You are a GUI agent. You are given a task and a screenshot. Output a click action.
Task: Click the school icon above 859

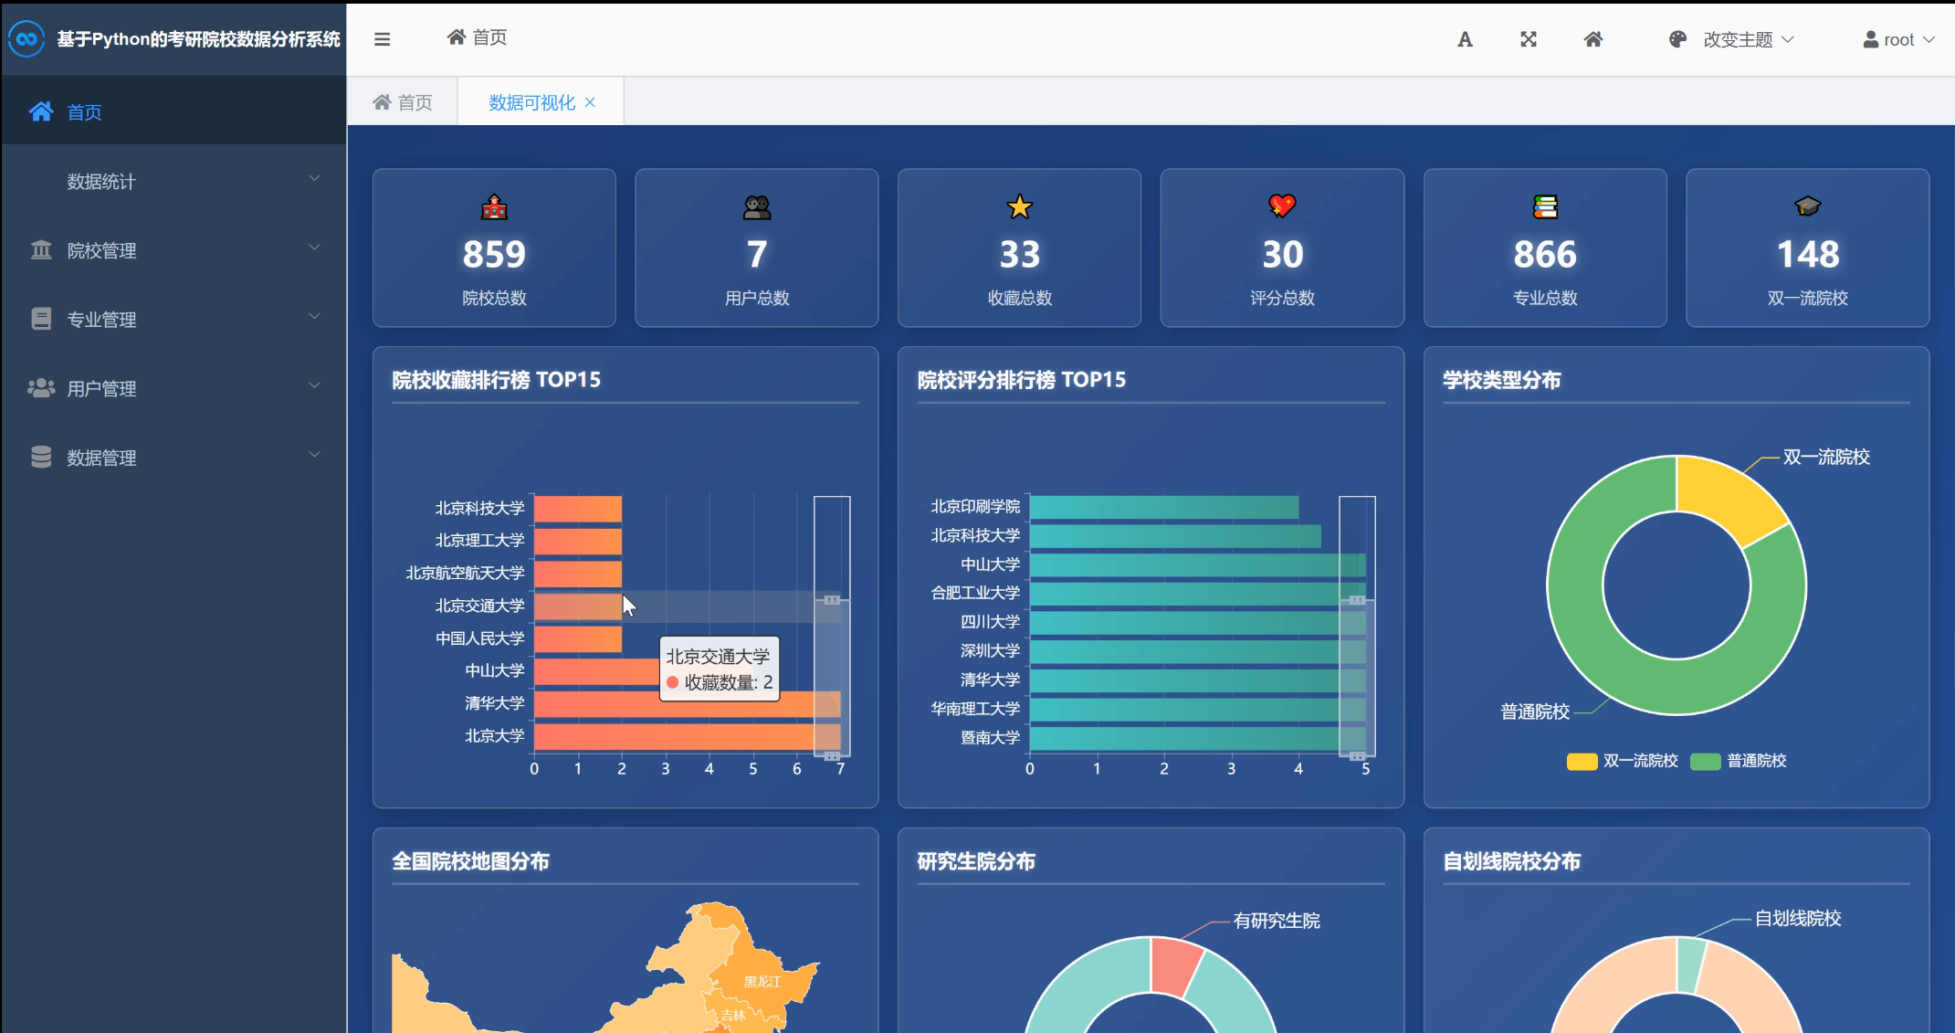pos(494,207)
